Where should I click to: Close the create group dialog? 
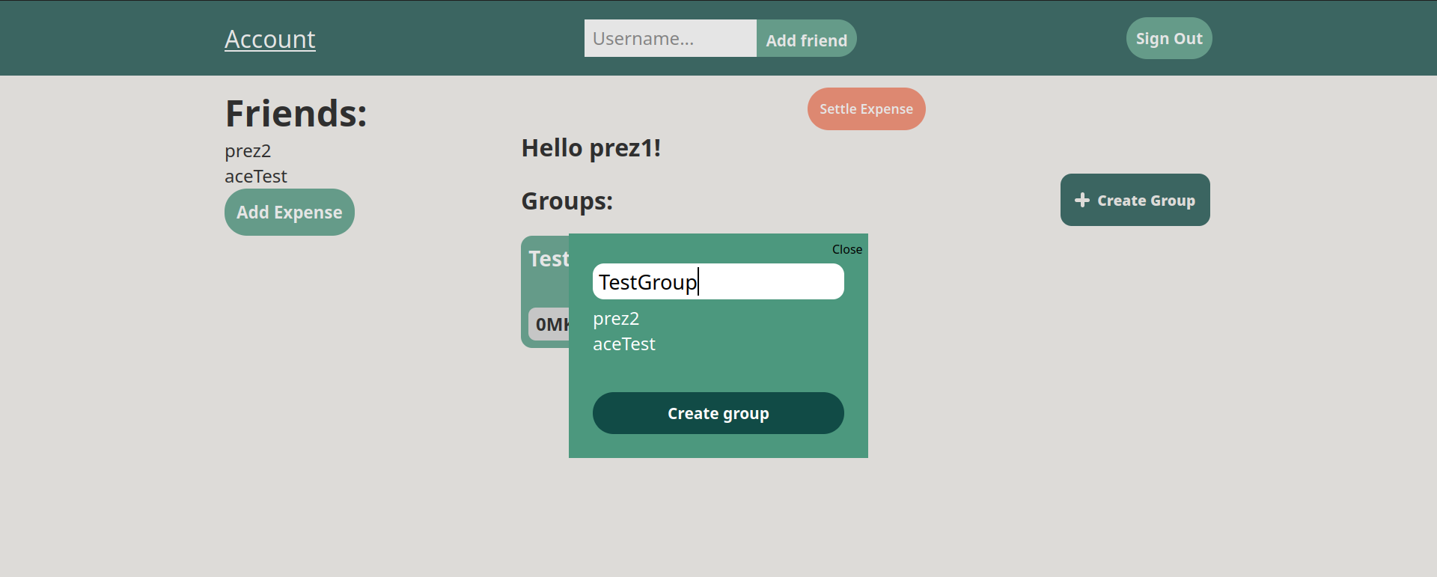[846, 249]
